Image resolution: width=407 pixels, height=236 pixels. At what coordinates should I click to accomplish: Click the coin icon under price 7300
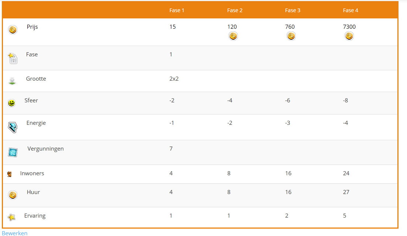tap(349, 36)
